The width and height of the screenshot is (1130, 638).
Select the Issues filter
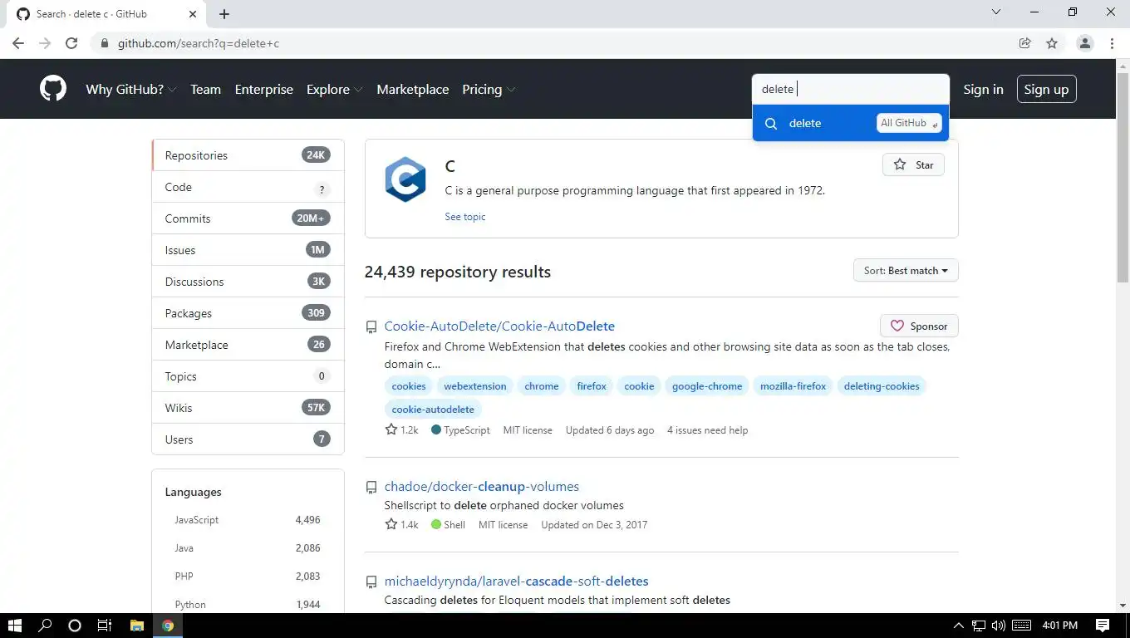(248, 250)
